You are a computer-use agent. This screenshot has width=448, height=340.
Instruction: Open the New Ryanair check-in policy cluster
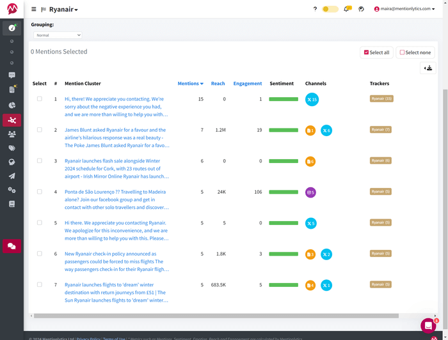116,261
